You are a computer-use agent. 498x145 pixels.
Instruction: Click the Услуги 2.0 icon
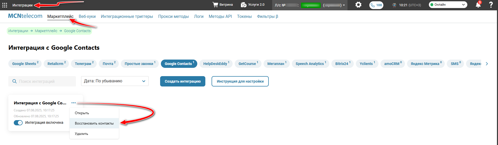click(244, 5)
